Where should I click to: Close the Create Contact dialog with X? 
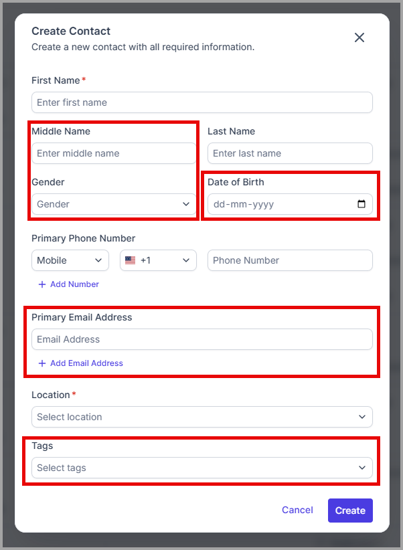click(x=359, y=37)
